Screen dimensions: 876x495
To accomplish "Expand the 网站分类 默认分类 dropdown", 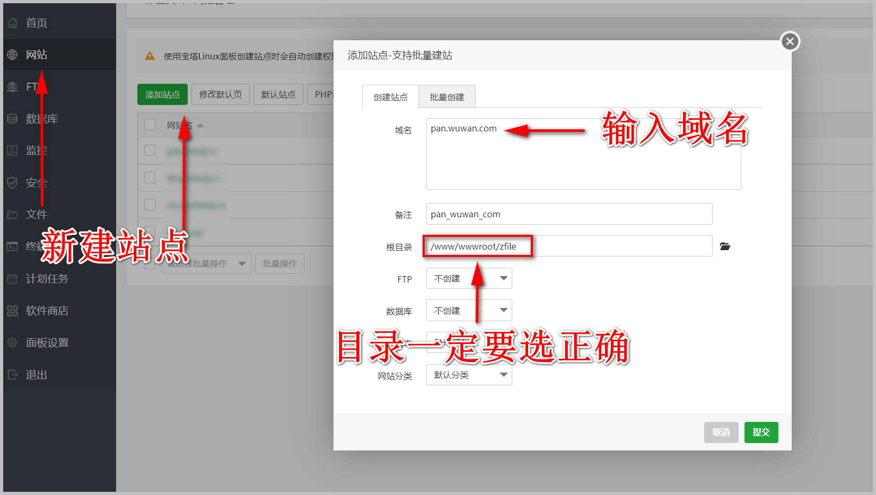I will click(x=469, y=375).
